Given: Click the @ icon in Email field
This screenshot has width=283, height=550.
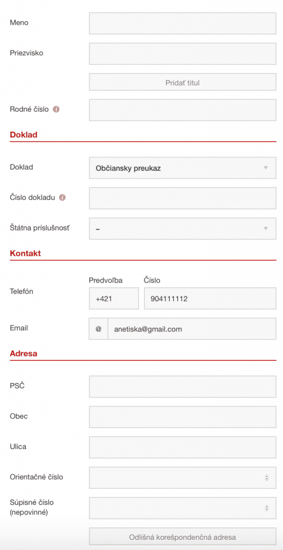Looking at the screenshot, I should [x=99, y=329].
